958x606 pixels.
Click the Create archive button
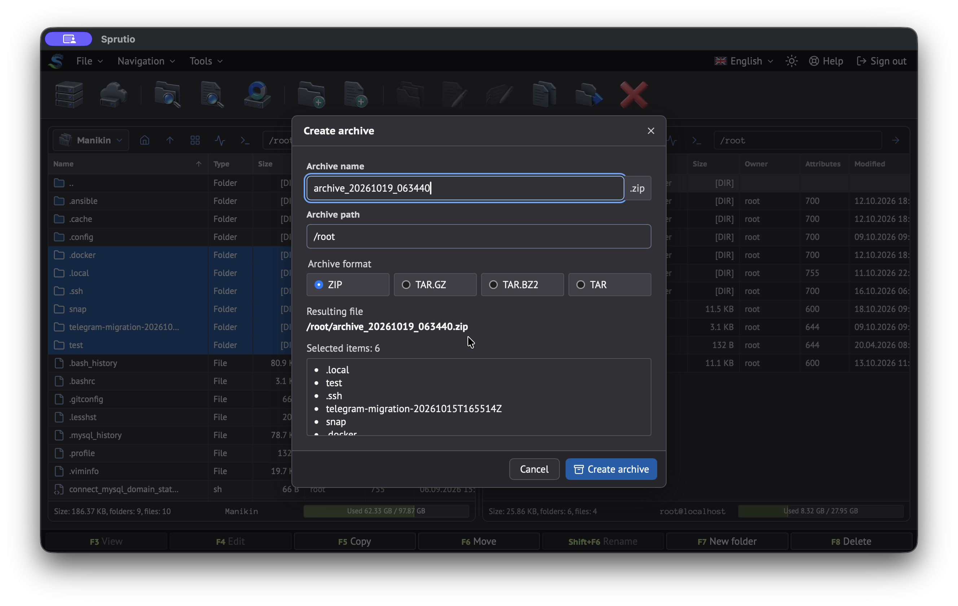611,469
